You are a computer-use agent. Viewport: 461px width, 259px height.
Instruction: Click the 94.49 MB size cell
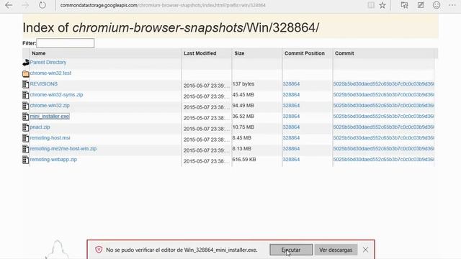click(x=243, y=106)
